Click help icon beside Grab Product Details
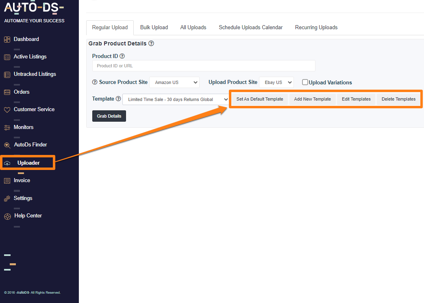 (151, 43)
